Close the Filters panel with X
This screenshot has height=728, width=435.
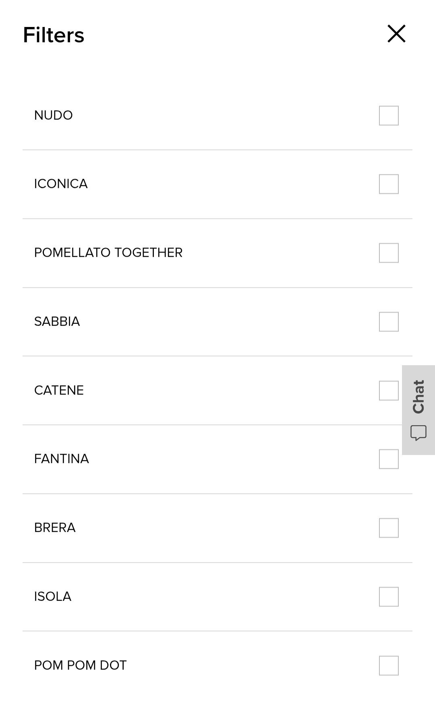pos(396,34)
